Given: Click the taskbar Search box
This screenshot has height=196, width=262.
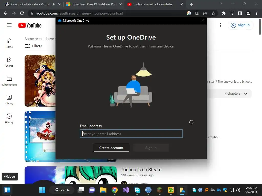Looking at the screenshot, I should coord(62,190).
